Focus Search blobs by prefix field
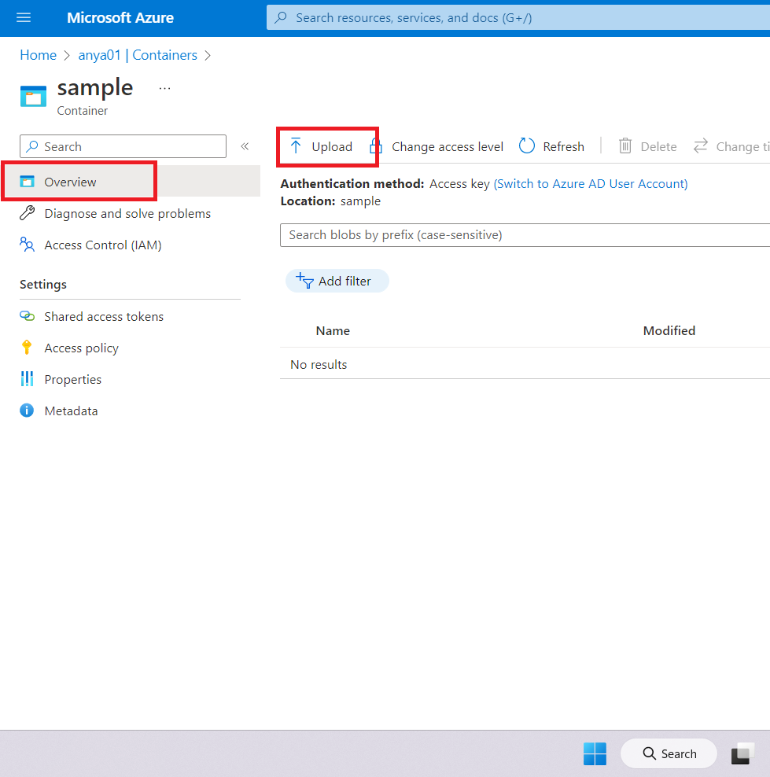Image resolution: width=770 pixels, height=777 pixels. (x=525, y=235)
